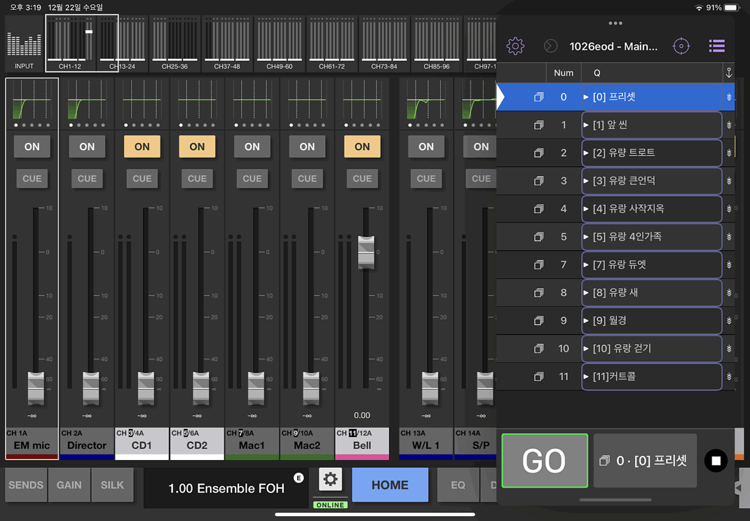750x521 pixels.
Task: Tap the down-chevron icon on cue 2 row
Action: [729, 153]
